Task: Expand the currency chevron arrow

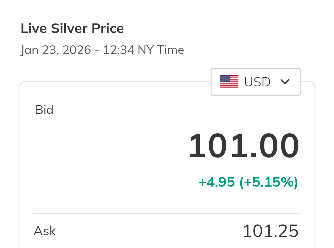Action: click(x=285, y=82)
